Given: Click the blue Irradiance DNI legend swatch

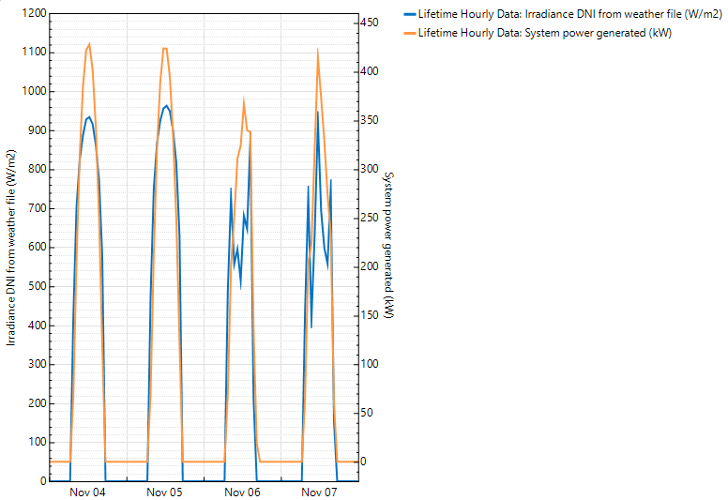Looking at the screenshot, I should point(409,14).
